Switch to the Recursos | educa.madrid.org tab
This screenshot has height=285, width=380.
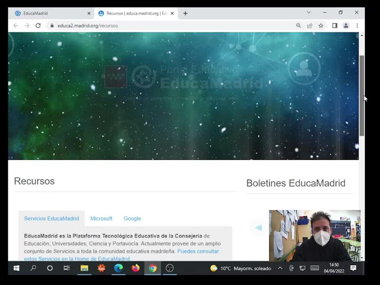point(136,13)
